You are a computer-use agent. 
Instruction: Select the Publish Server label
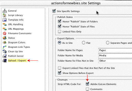tap(16, 56)
